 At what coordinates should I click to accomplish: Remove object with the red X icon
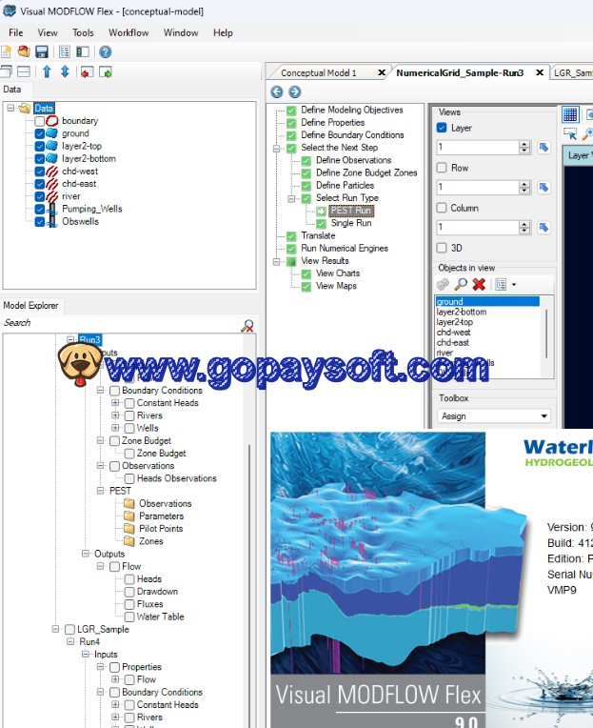click(479, 284)
